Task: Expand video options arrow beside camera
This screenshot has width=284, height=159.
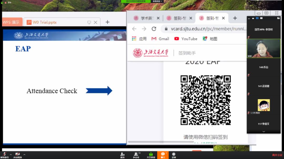Action: tap(24, 155)
